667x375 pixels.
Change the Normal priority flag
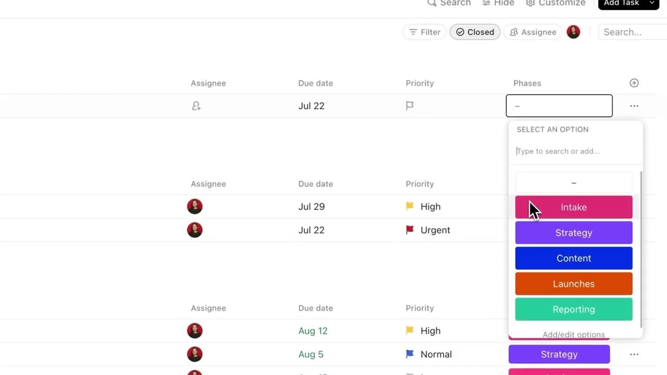click(429, 354)
